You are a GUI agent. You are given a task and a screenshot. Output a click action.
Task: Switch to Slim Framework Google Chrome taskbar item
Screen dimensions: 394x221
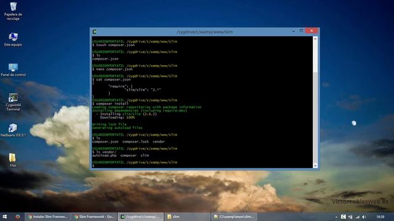(94, 217)
